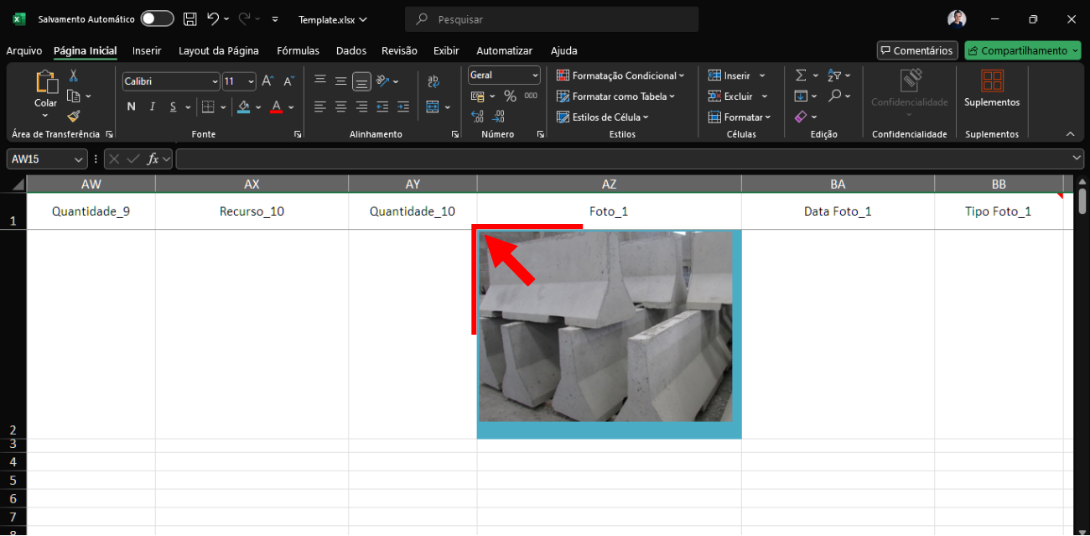The image size is (1090, 536).
Task: Apply the red font color swatch
Action: 277,107
